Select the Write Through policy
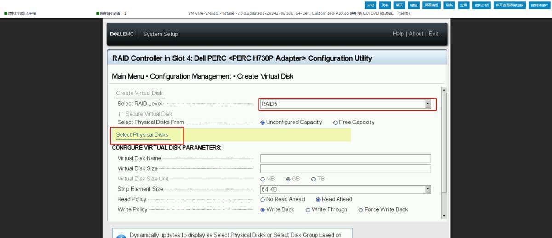Screen dimensions: 552x238 (x=308, y=210)
